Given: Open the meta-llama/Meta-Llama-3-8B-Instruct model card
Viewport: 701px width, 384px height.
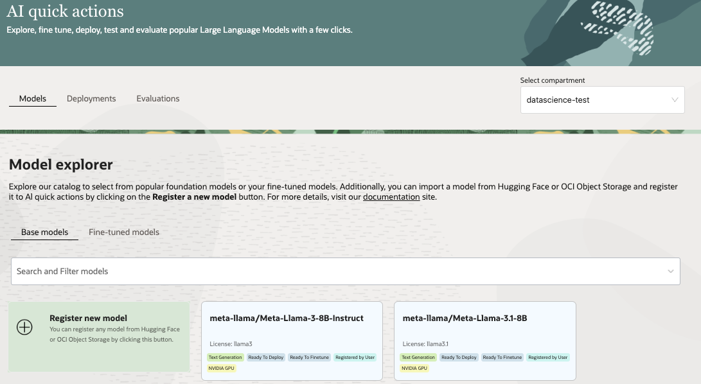Looking at the screenshot, I should (x=292, y=340).
